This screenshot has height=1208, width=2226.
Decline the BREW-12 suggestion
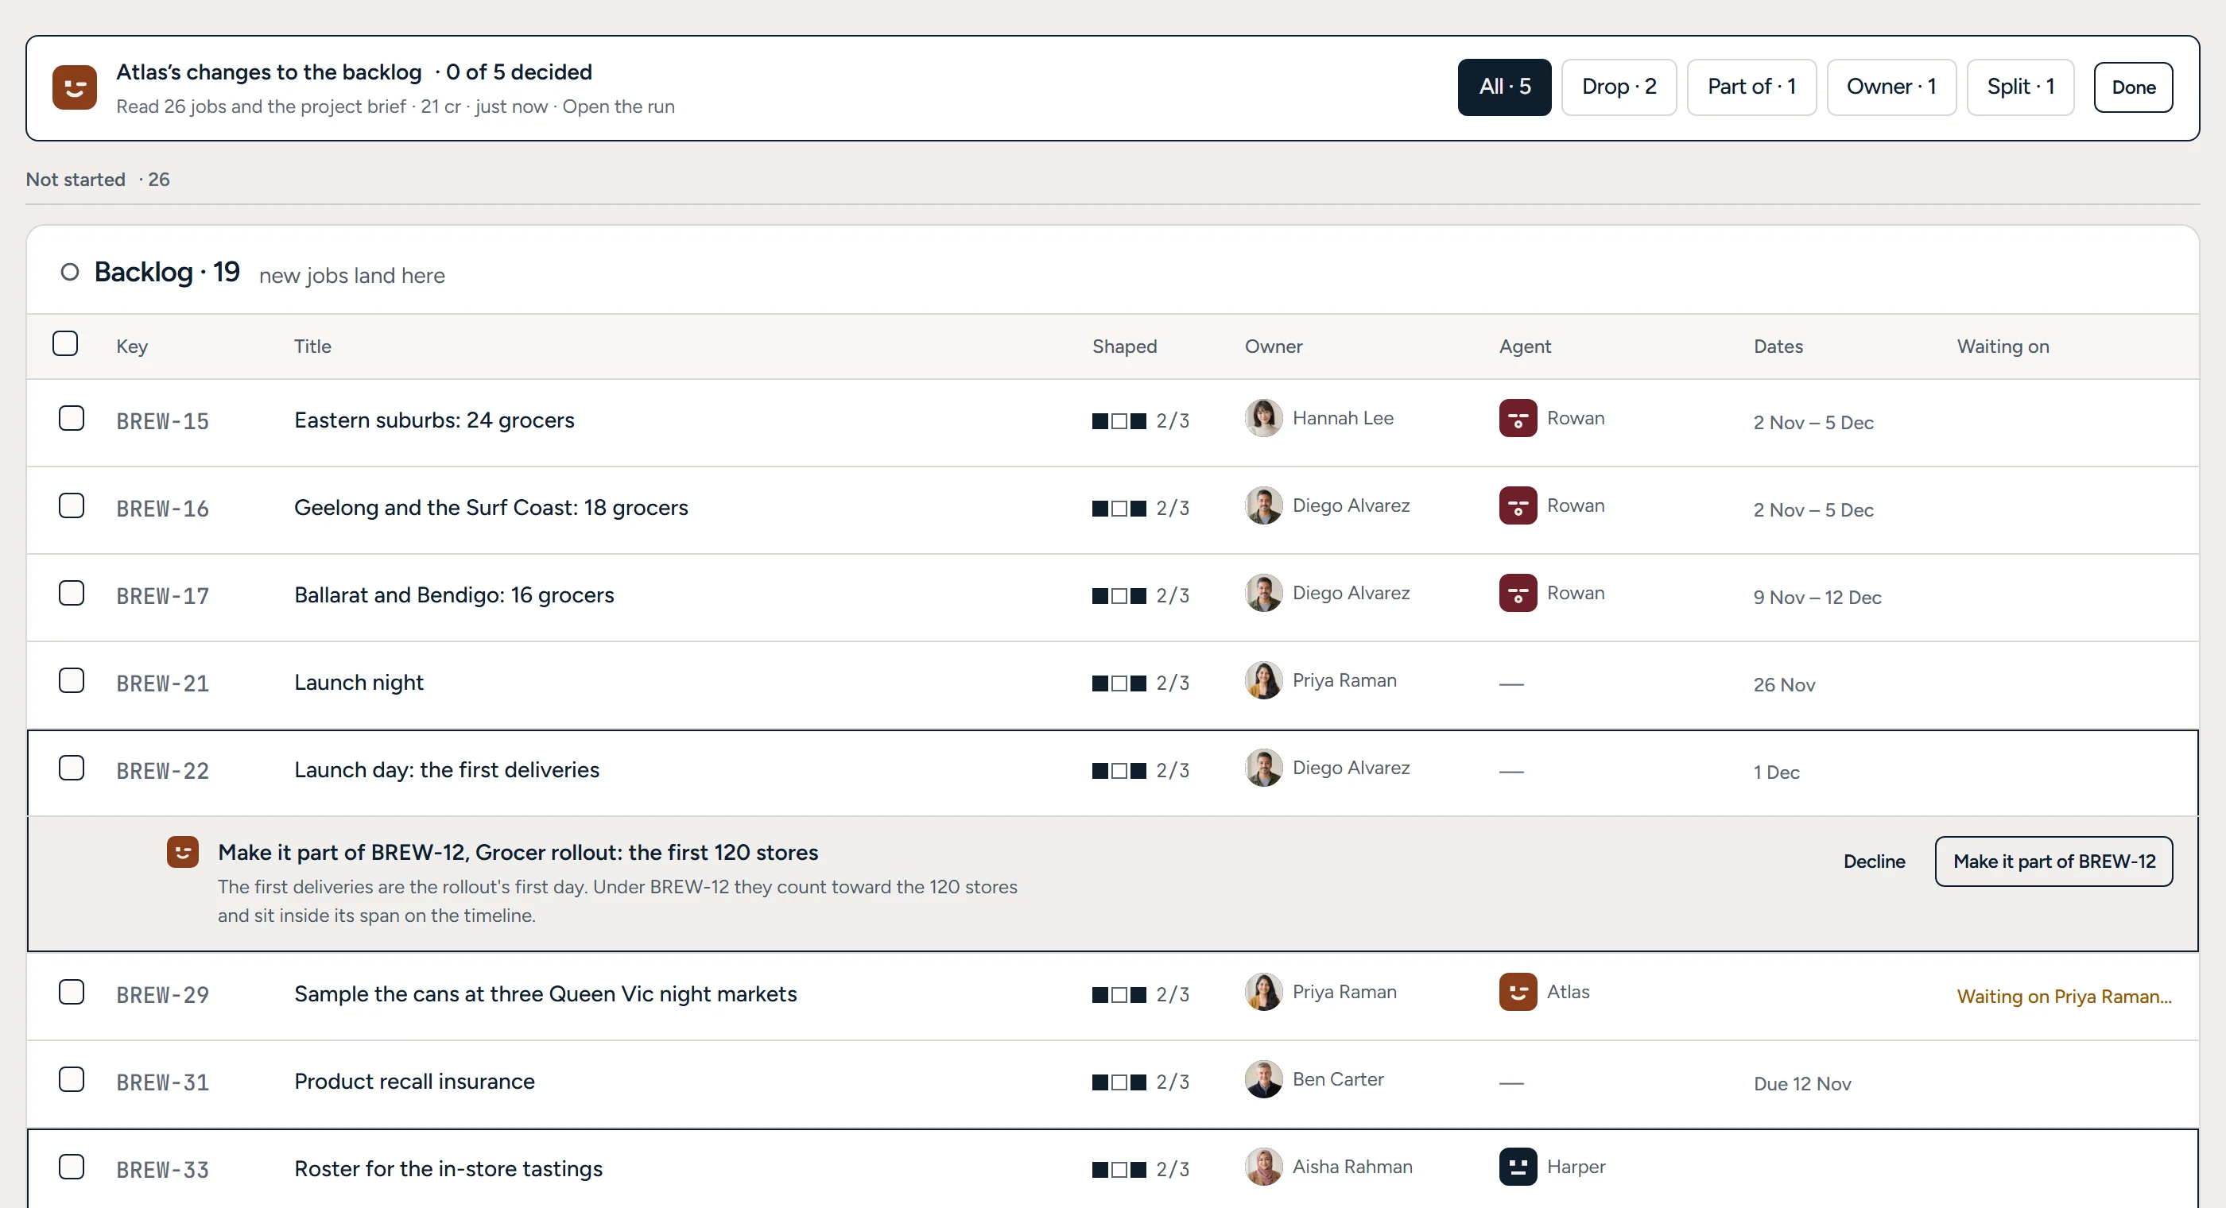[x=1874, y=861]
